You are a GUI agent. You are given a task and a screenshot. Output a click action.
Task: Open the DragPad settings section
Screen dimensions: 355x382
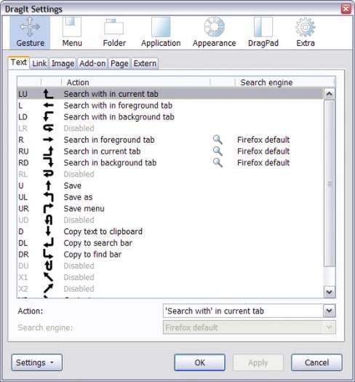[x=263, y=33]
